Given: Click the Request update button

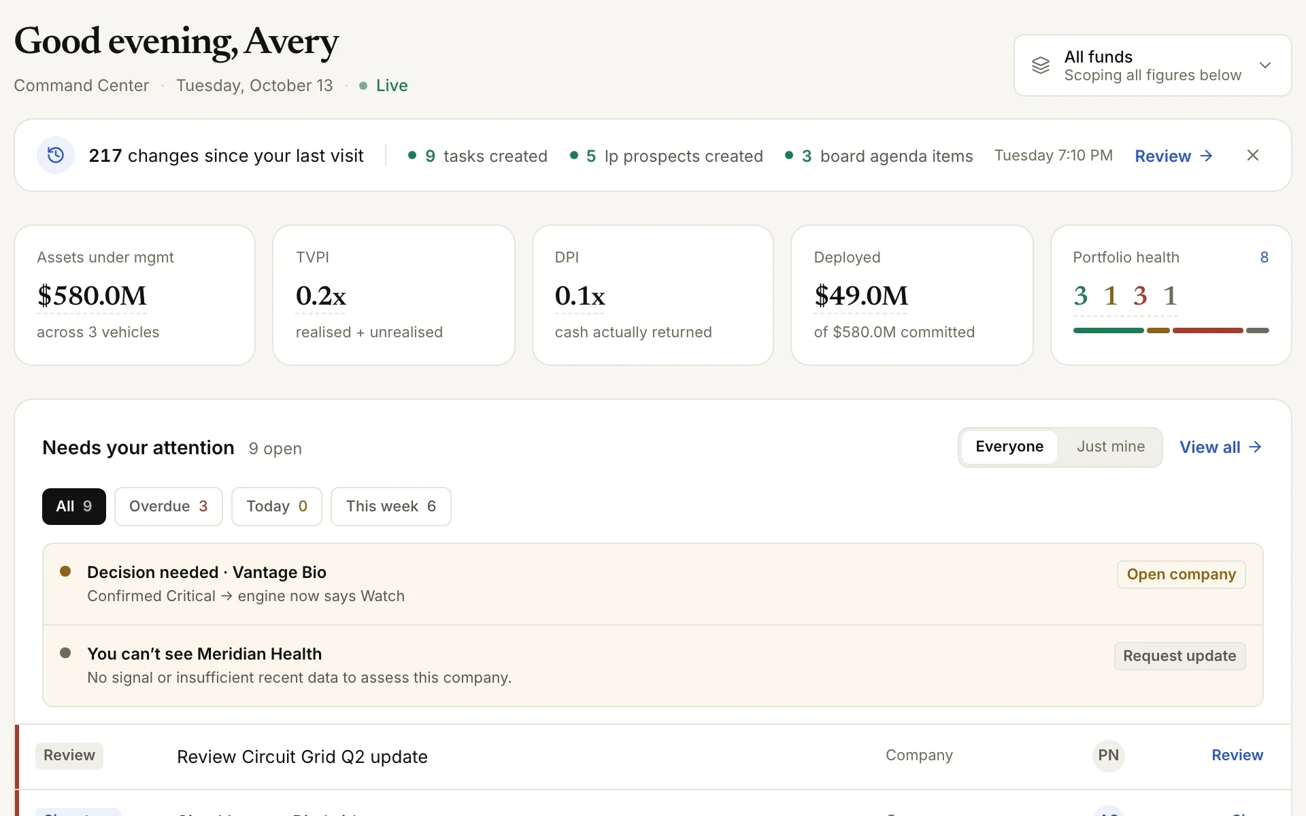Looking at the screenshot, I should (1180, 656).
